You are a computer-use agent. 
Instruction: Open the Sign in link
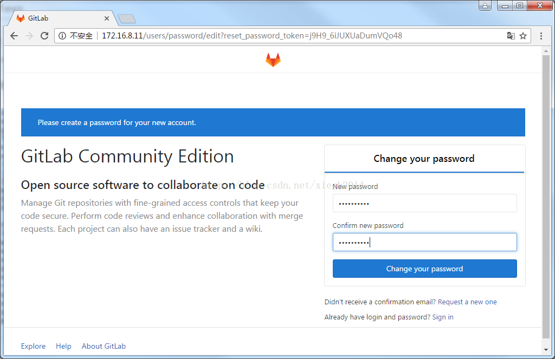click(443, 317)
